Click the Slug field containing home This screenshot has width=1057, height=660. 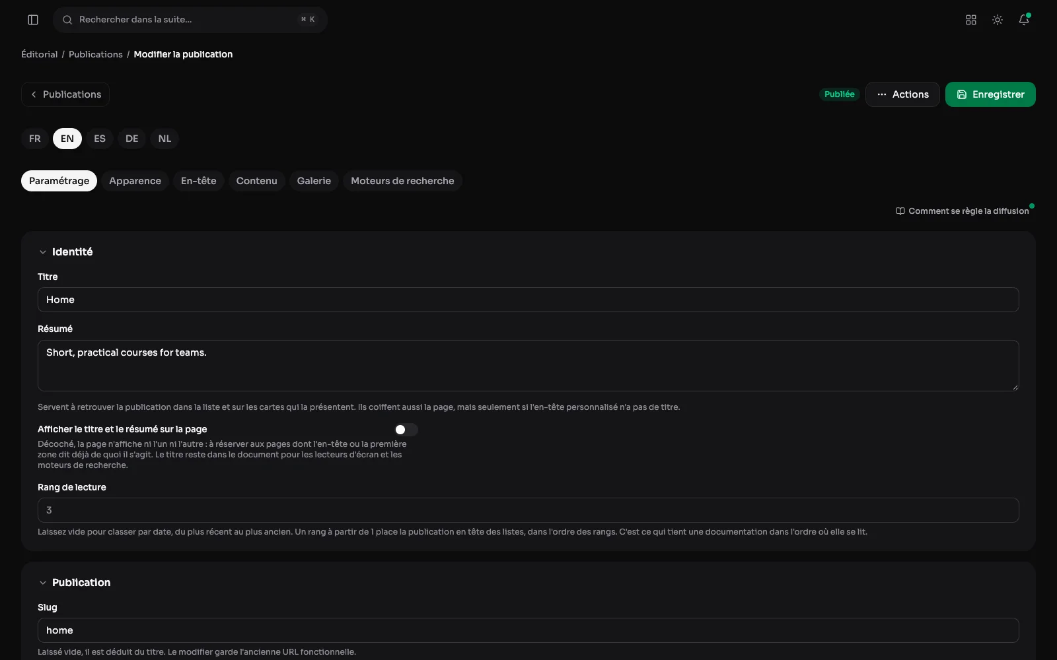[528, 630]
